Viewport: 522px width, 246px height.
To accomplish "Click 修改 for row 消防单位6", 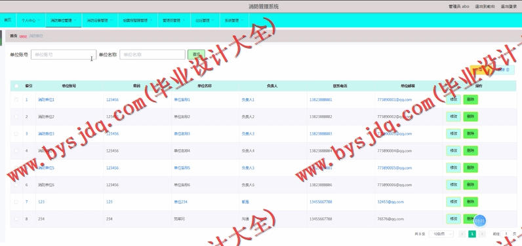I will [453, 184].
